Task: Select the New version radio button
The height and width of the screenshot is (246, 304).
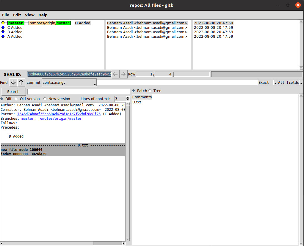Action: coord(45,99)
